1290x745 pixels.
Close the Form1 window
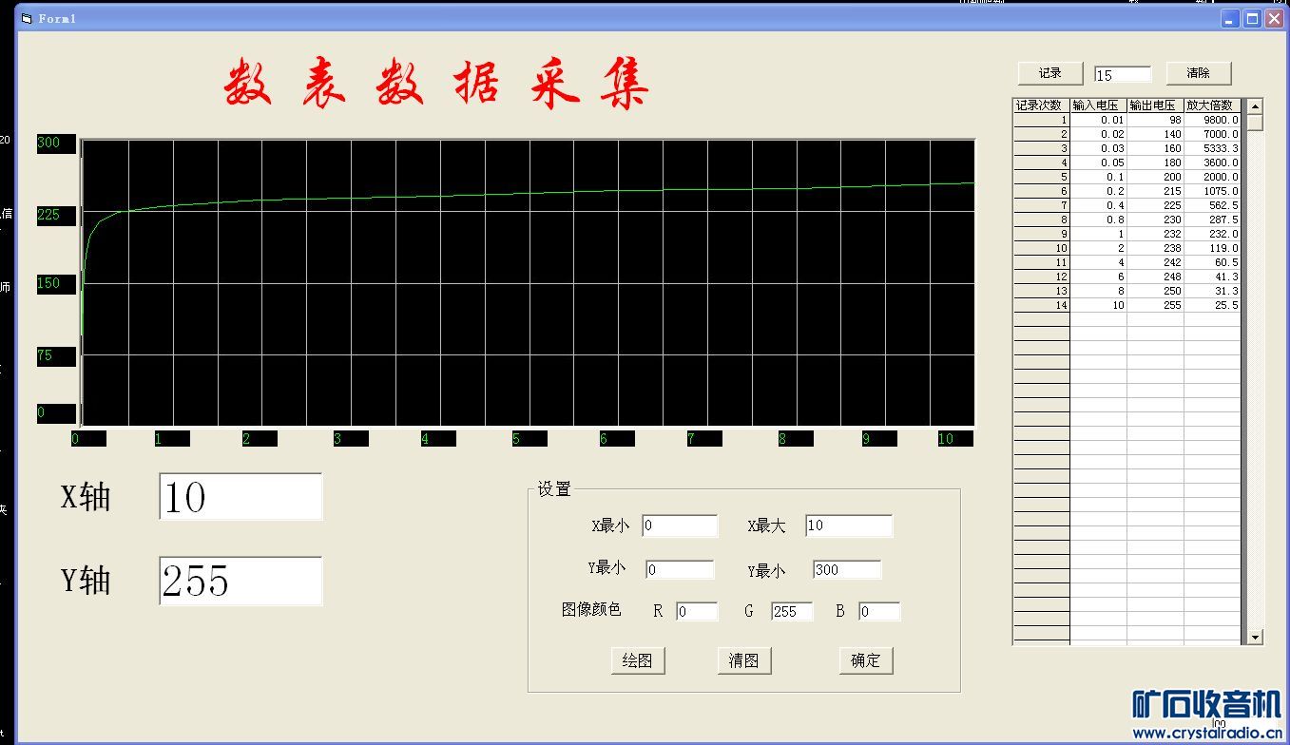[x=1275, y=19]
